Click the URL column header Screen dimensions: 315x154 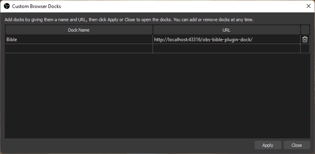[227, 30]
